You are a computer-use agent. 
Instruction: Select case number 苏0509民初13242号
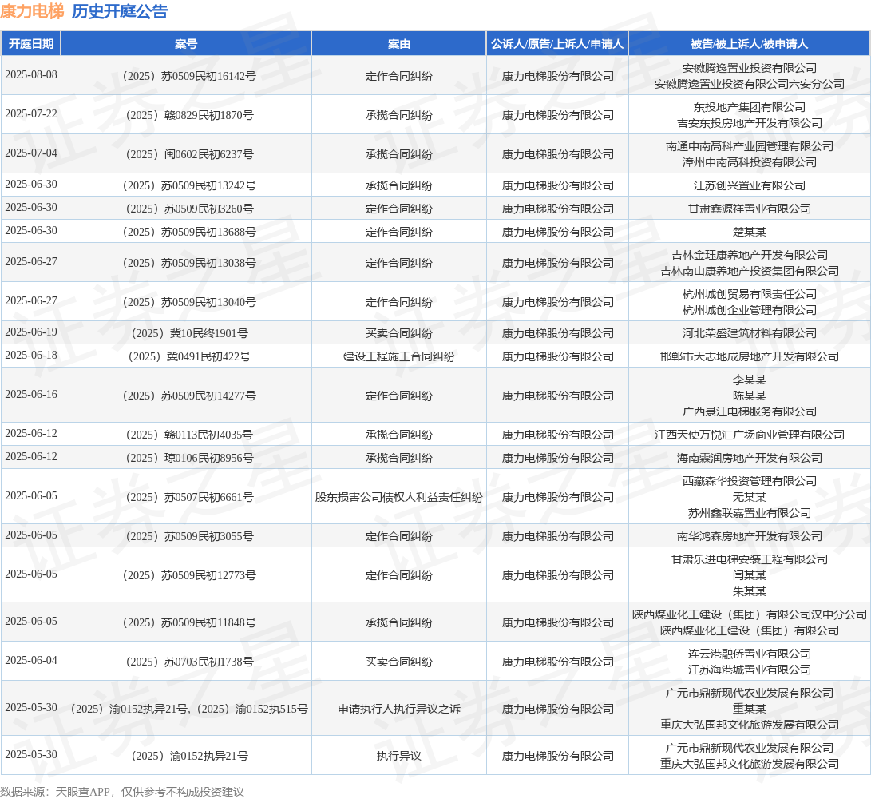(x=189, y=185)
